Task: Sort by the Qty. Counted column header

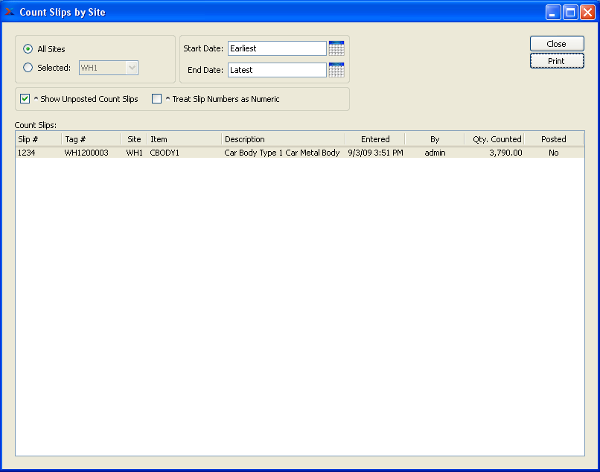Action: (x=494, y=139)
